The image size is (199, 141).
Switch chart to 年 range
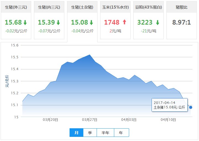121,133
